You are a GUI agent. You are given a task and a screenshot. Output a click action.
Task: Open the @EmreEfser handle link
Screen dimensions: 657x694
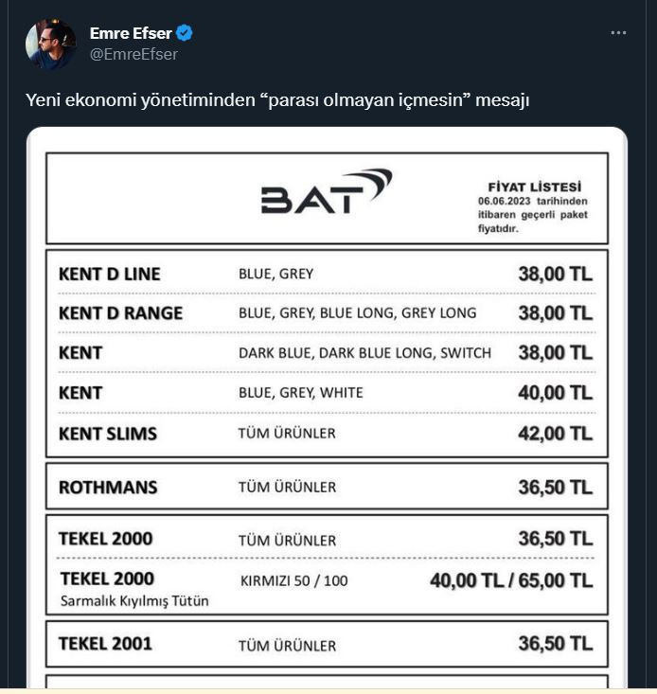(x=133, y=54)
